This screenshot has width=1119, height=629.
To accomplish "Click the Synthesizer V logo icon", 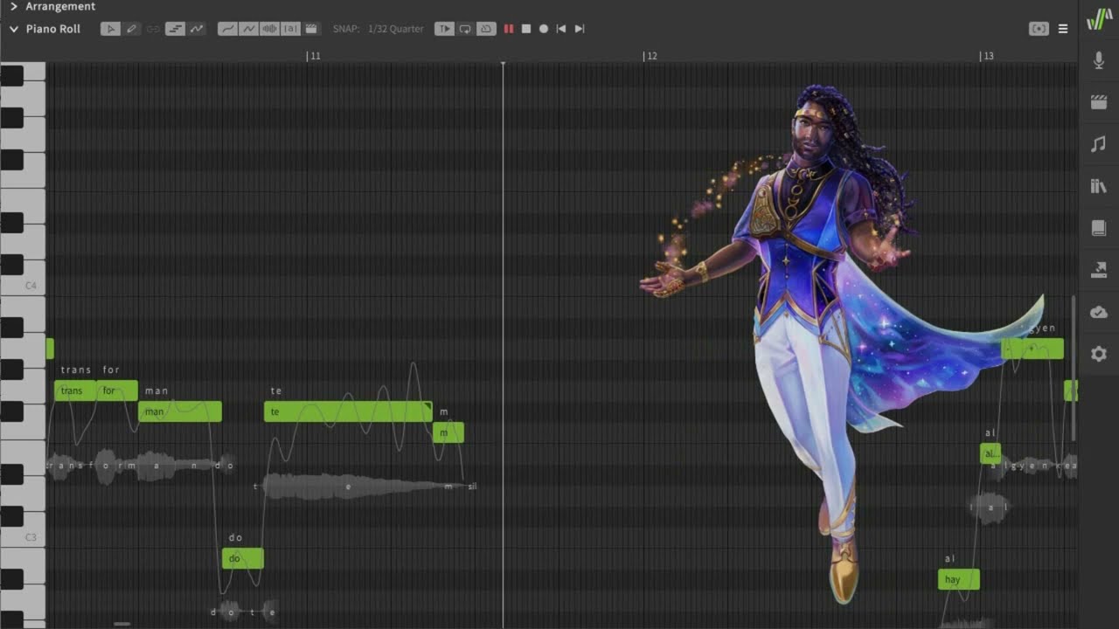I will [x=1099, y=20].
